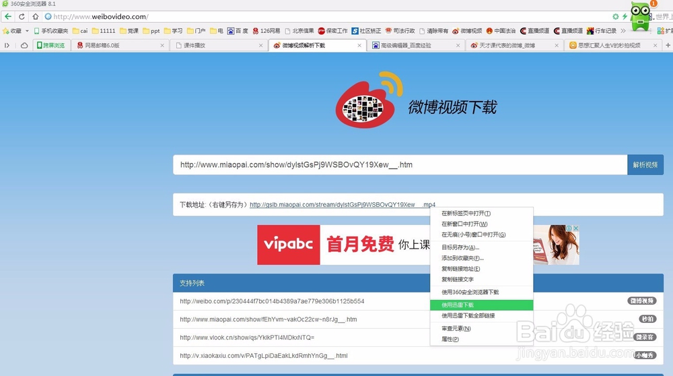The width and height of the screenshot is (673, 376).
Task: Switch to the 天才课代表的微博 tab
Action: (x=515, y=45)
